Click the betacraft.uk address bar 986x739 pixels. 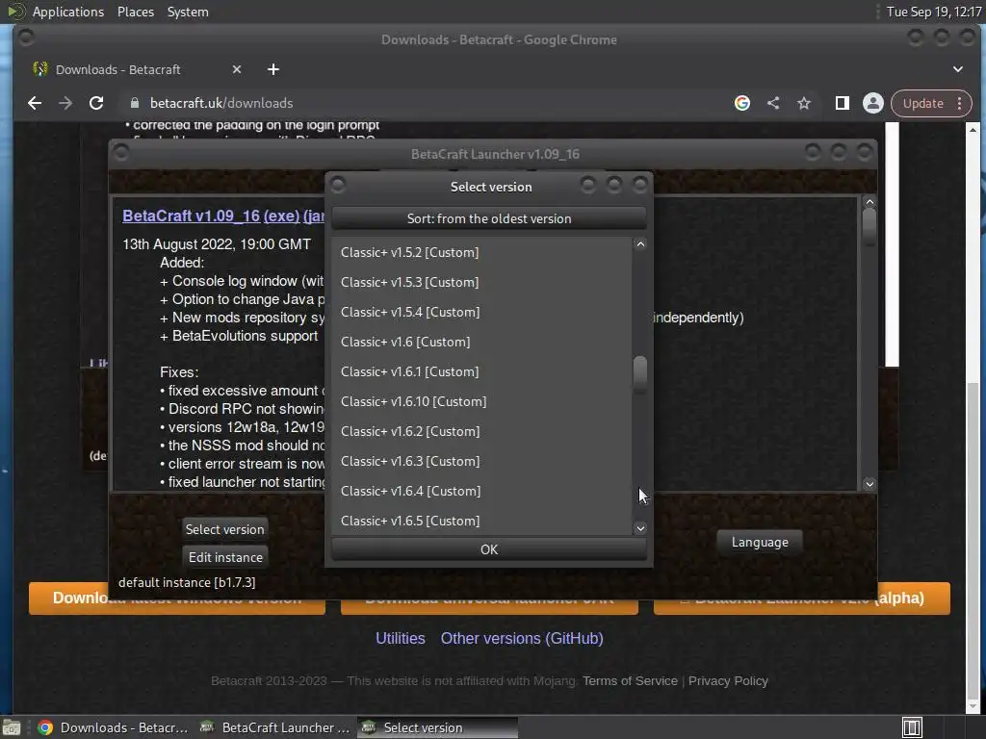(x=428, y=103)
